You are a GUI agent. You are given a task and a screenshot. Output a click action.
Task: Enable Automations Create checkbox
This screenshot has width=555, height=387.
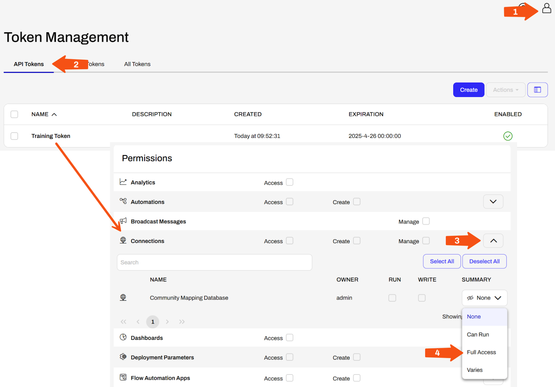click(x=357, y=202)
